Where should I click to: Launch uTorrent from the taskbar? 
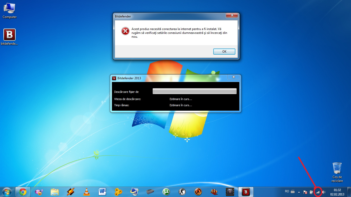(166, 192)
